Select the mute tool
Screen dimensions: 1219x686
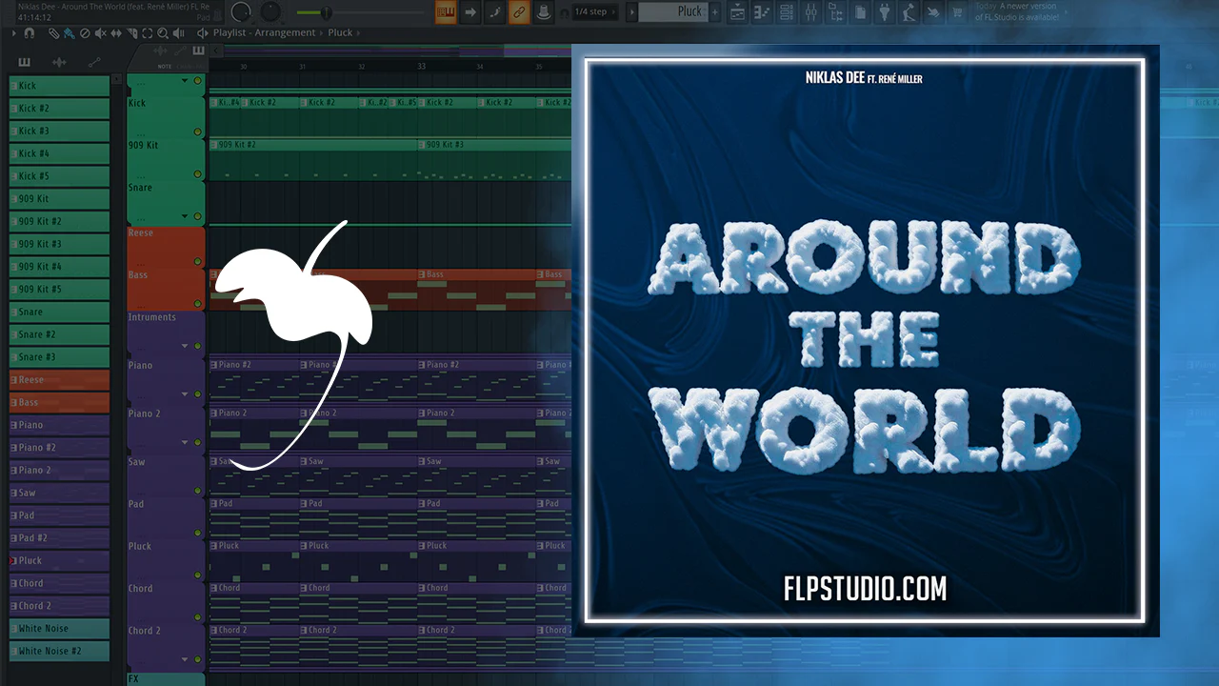click(x=100, y=32)
